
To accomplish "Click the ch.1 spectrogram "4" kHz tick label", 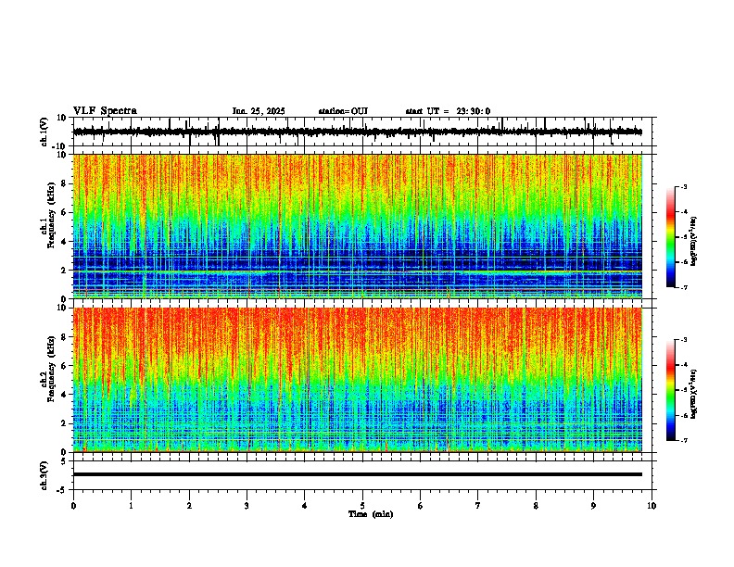I will pos(64,242).
